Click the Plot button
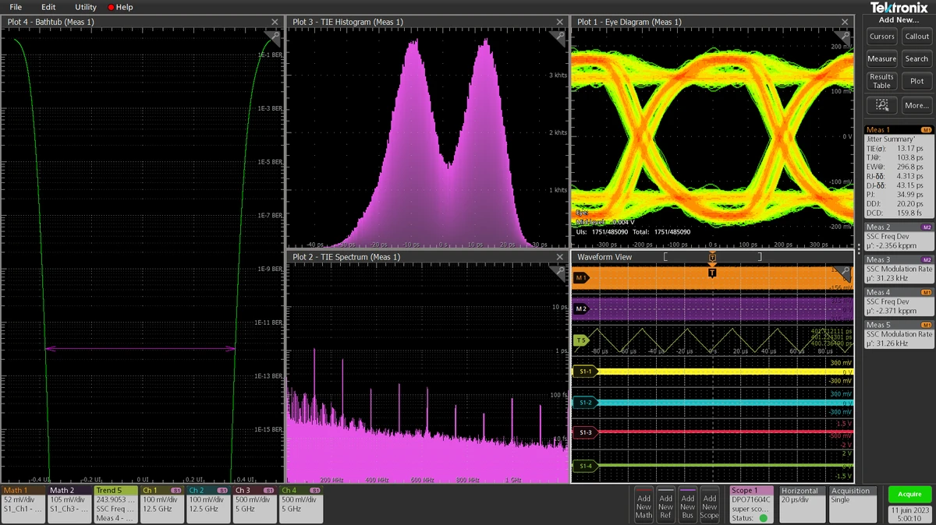This screenshot has width=936, height=525. tap(916, 81)
